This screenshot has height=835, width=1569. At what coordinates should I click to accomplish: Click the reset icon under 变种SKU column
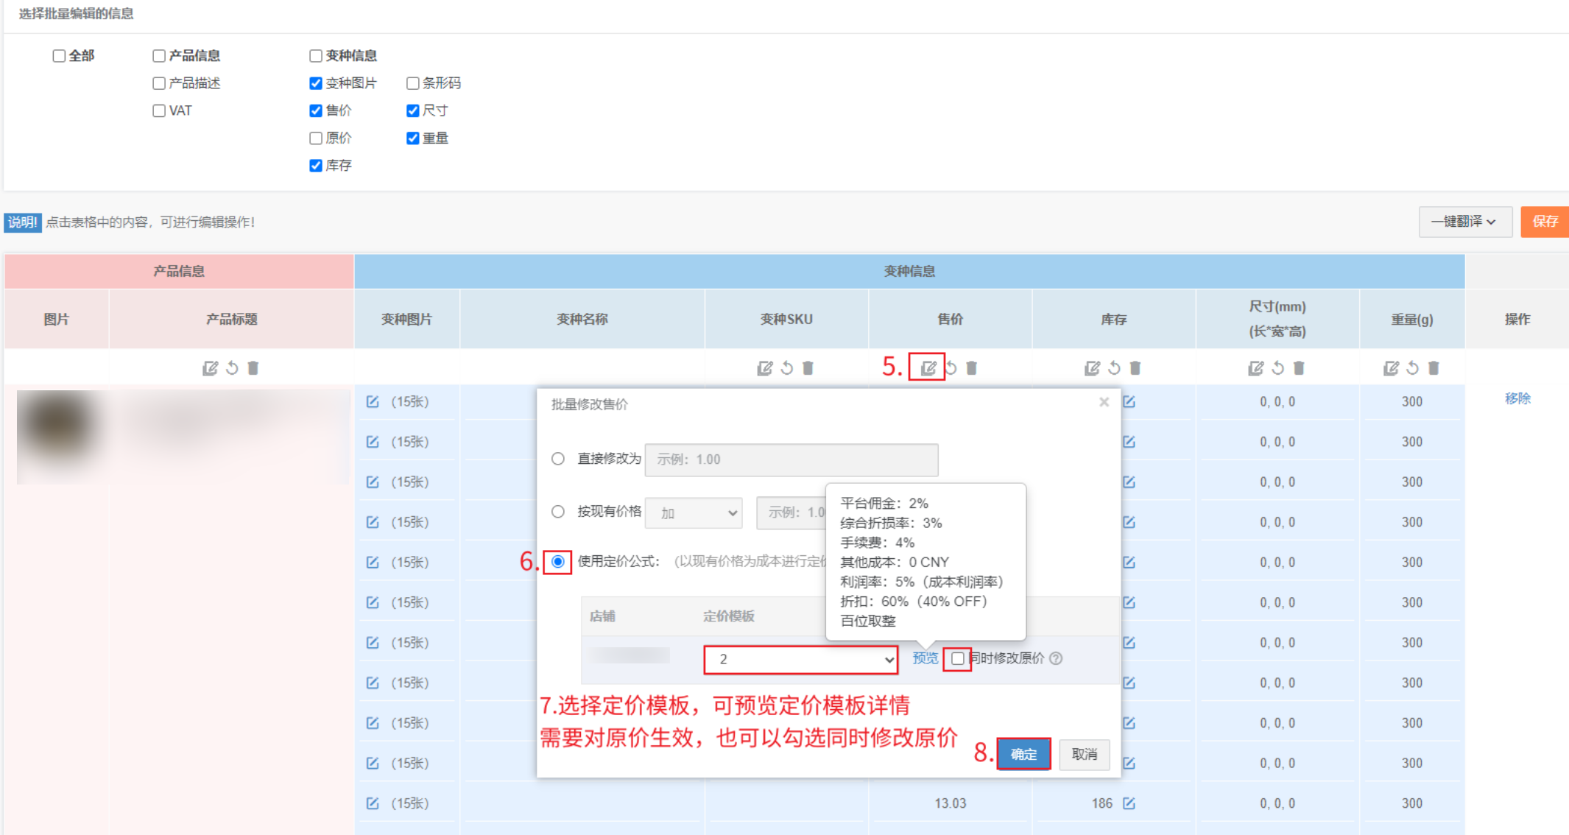point(786,367)
